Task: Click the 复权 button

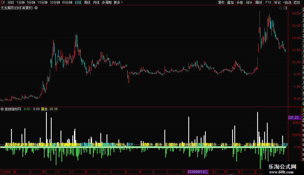Action: pyautogui.click(x=221, y=2)
